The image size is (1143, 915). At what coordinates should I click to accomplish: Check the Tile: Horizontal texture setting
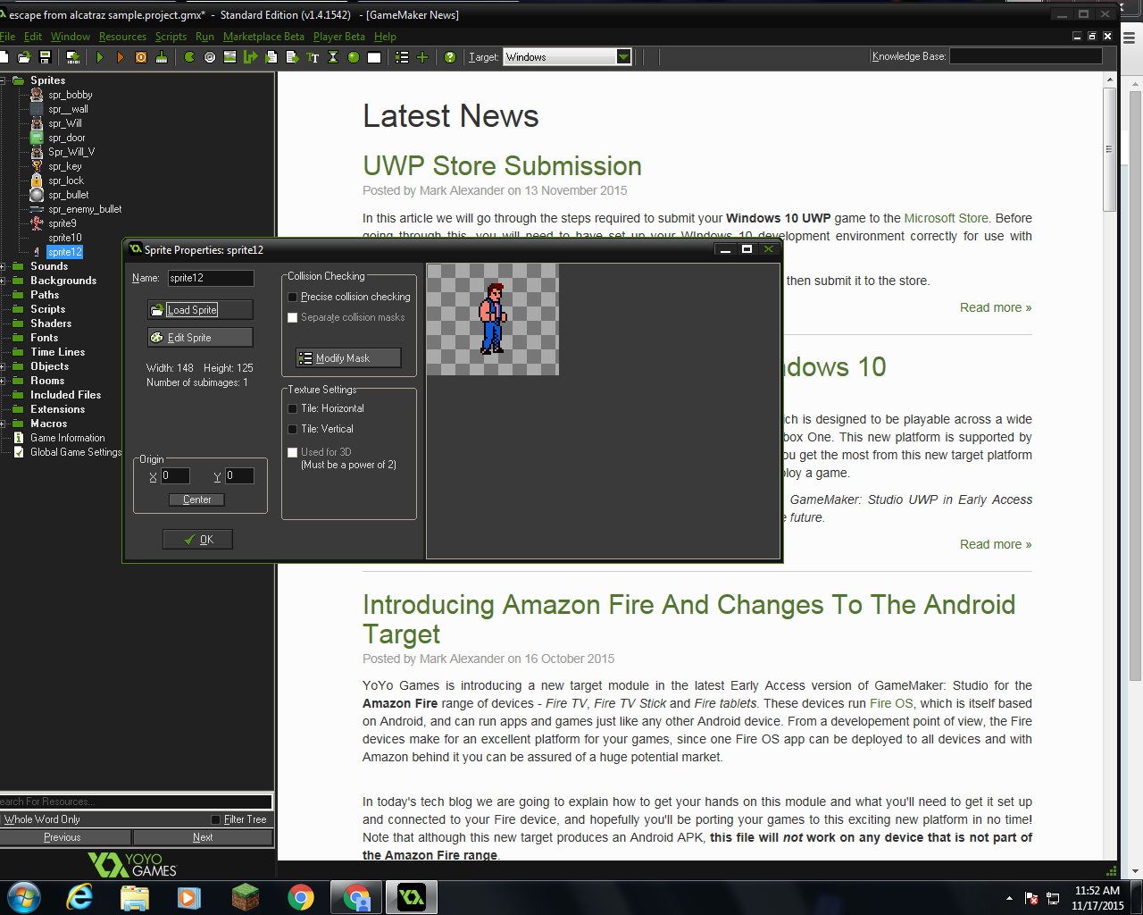(292, 408)
